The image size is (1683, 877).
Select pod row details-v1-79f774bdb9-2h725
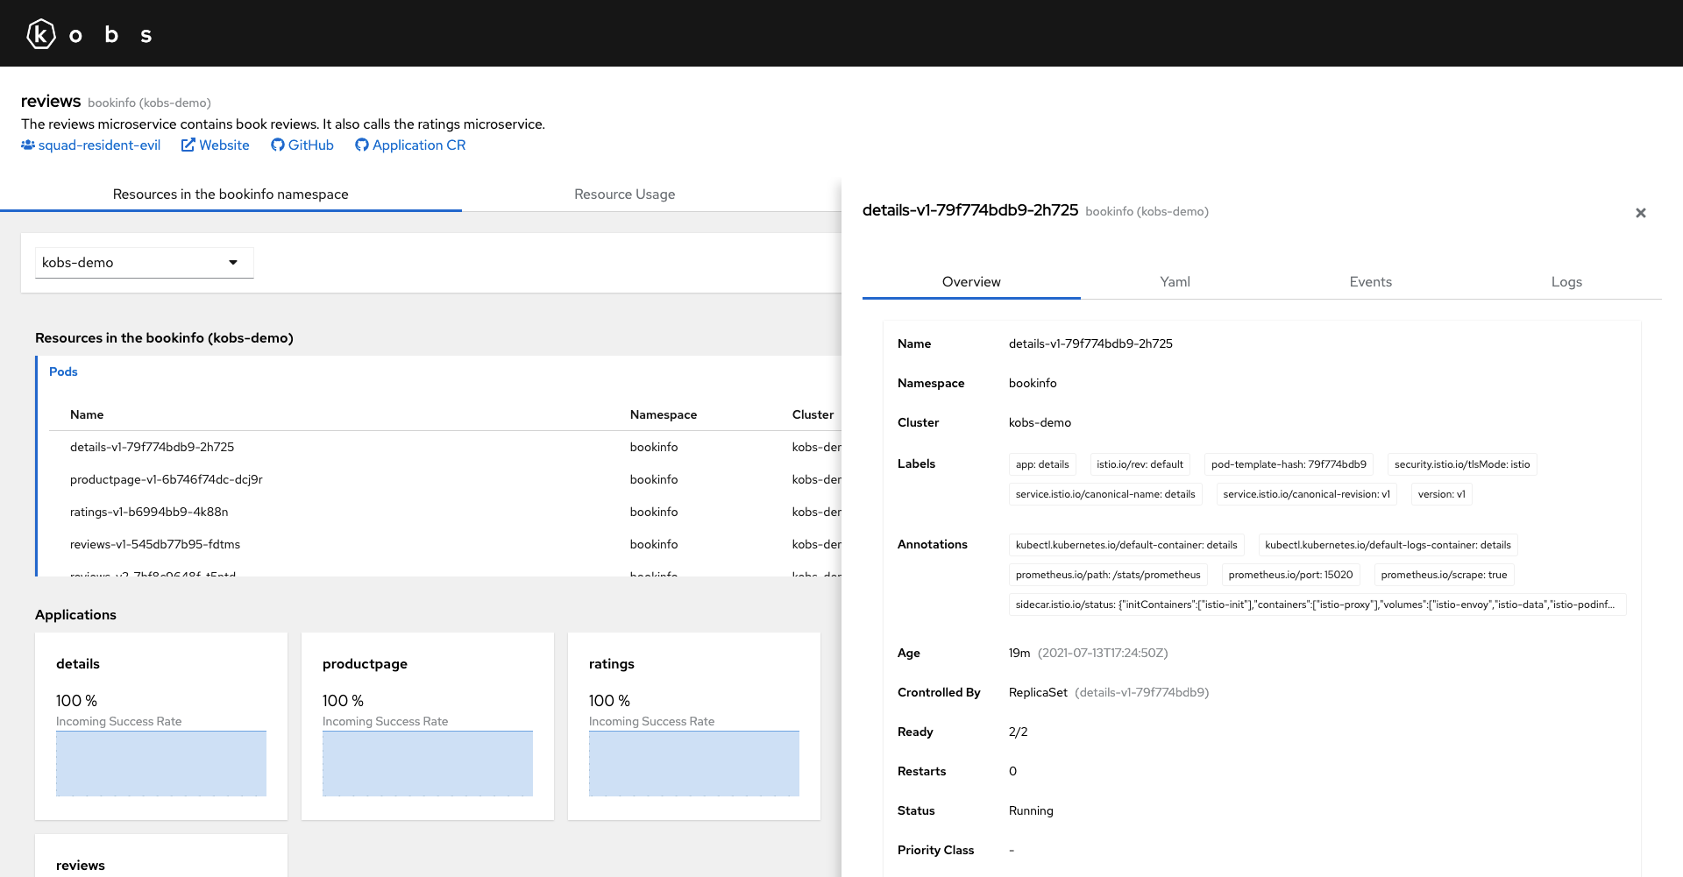[445, 448]
